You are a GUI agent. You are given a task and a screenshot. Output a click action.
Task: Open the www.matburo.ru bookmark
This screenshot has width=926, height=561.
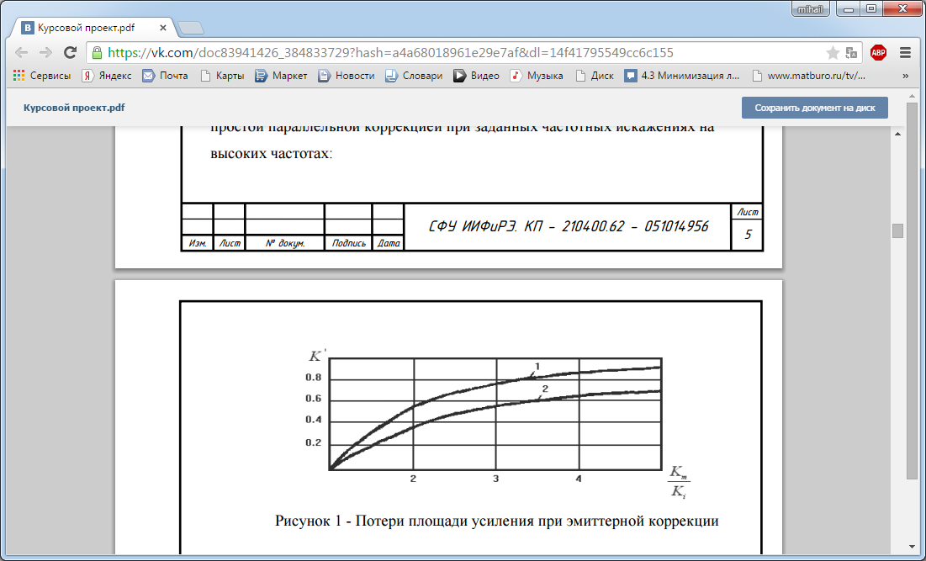pyautogui.click(x=809, y=76)
